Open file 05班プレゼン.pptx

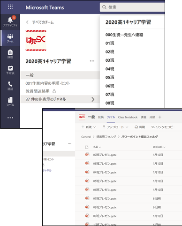[105, 181]
